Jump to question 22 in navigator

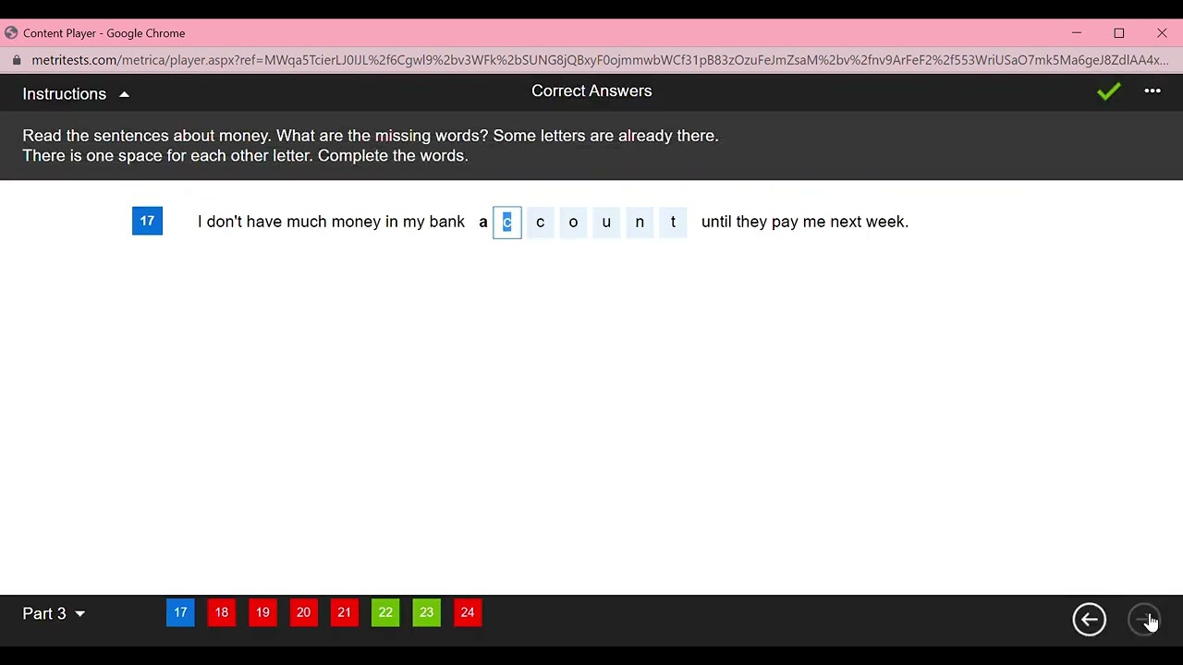[x=385, y=612]
